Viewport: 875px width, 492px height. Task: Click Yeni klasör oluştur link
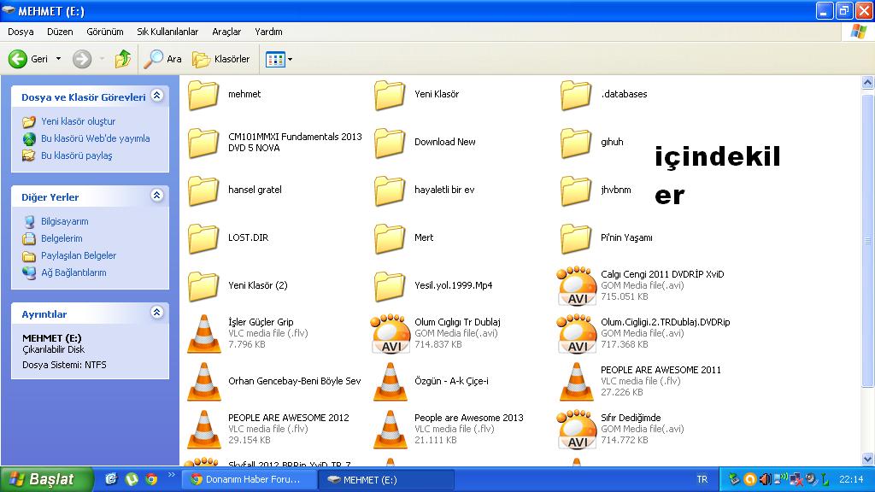pyautogui.click(x=78, y=121)
